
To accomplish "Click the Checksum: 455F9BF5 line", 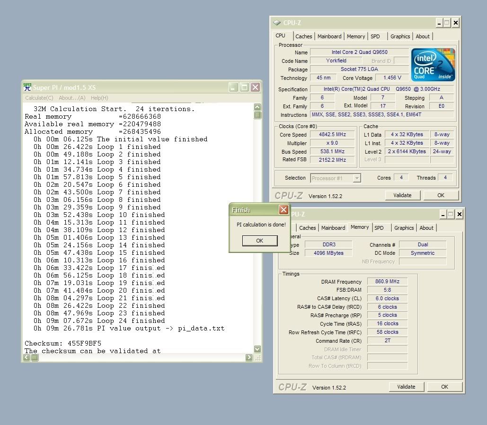I will [x=63, y=343].
